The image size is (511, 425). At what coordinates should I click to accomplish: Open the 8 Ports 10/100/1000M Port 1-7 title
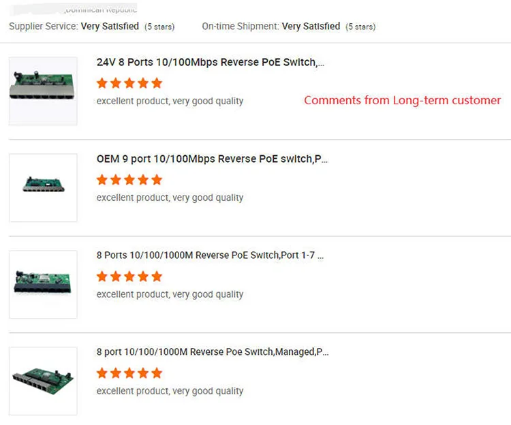tap(210, 256)
